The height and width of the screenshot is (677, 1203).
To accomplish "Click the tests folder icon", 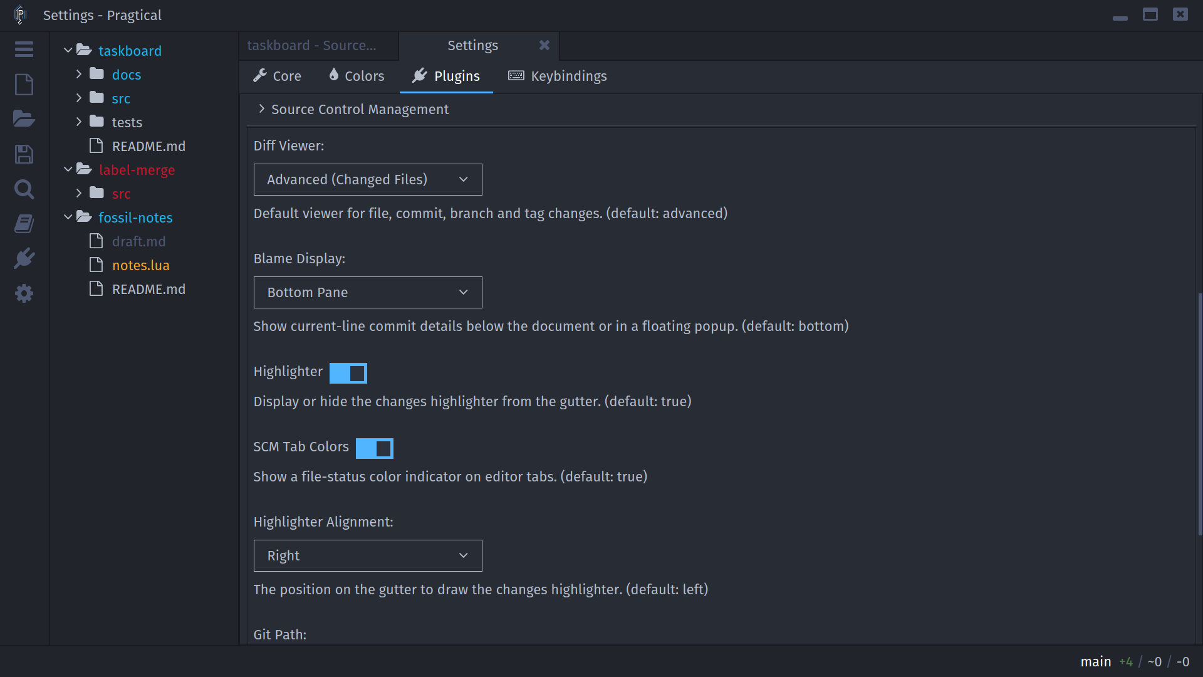I will point(96,122).
